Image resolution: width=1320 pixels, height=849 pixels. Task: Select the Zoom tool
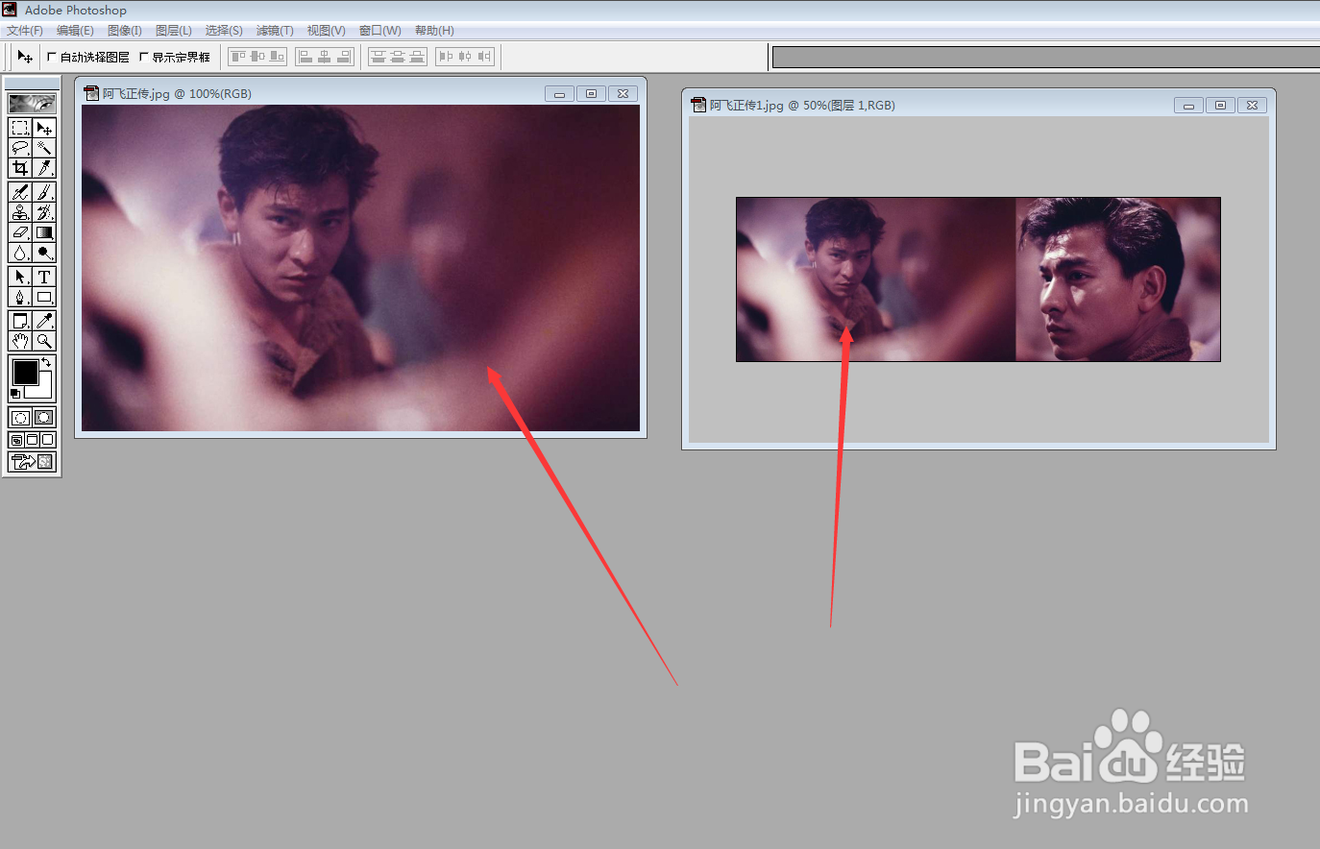coord(44,341)
